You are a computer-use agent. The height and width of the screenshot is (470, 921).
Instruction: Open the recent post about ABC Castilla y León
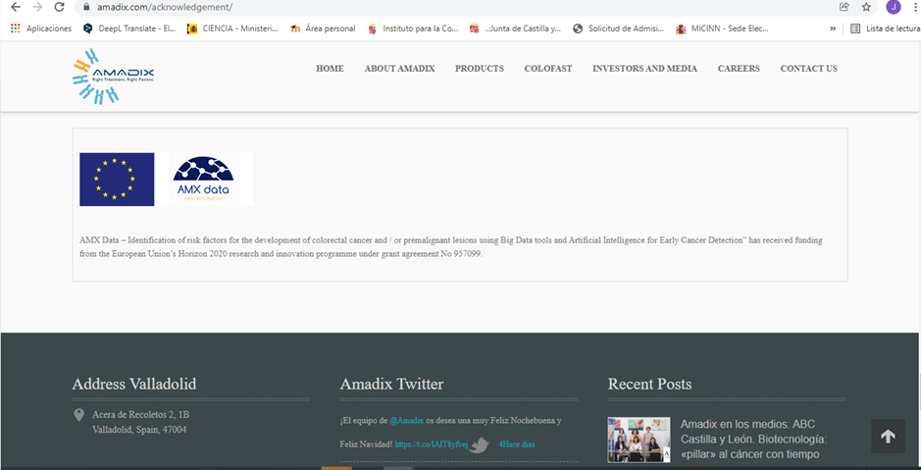click(753, 439)
